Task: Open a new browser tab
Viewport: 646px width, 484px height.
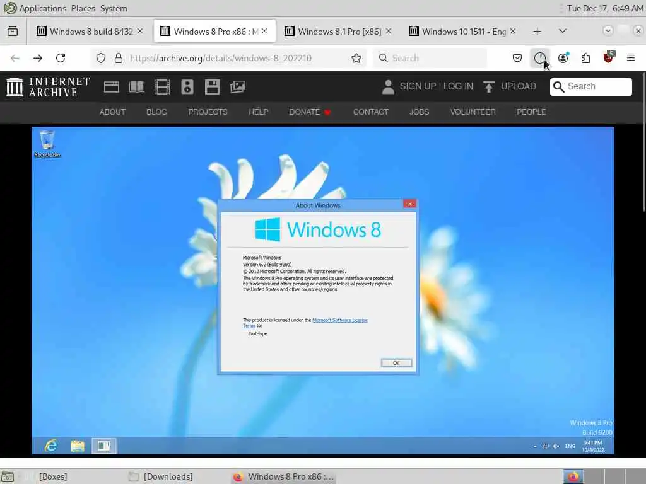Action: (x=537, y=32)
